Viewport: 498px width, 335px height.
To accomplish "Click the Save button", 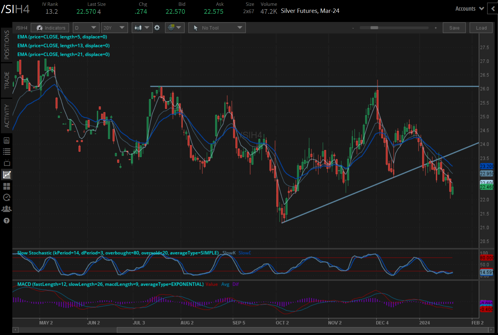I will (x=454, y=28).
